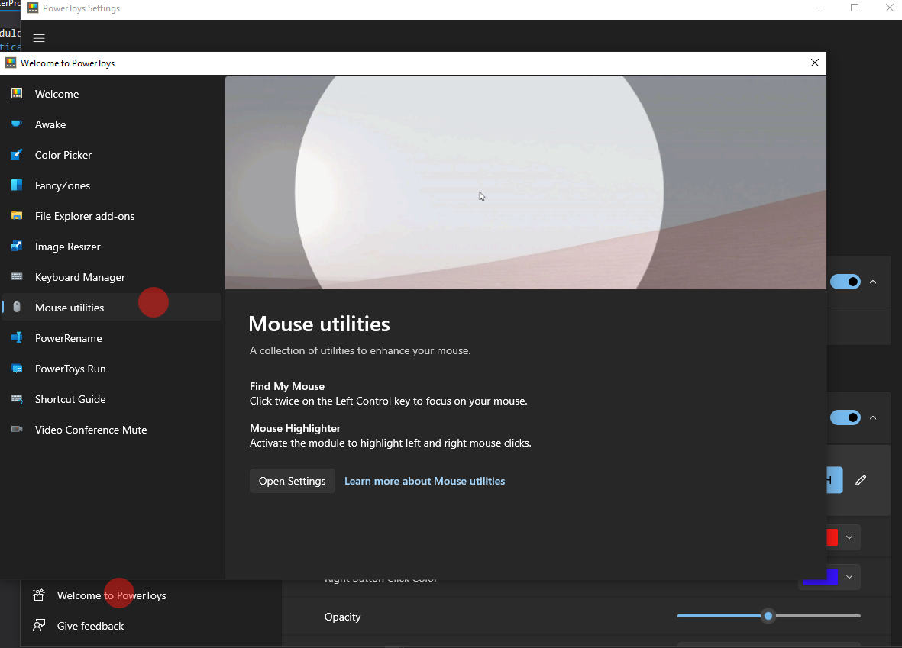
Task: Close the Welcome to PowerToys dialog
Action: click(x=815, y=63)
